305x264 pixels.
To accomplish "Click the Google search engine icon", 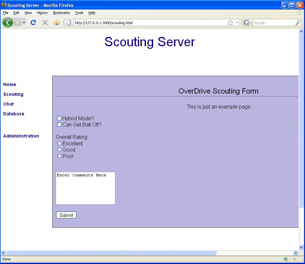I will click(x=246, y=22).
